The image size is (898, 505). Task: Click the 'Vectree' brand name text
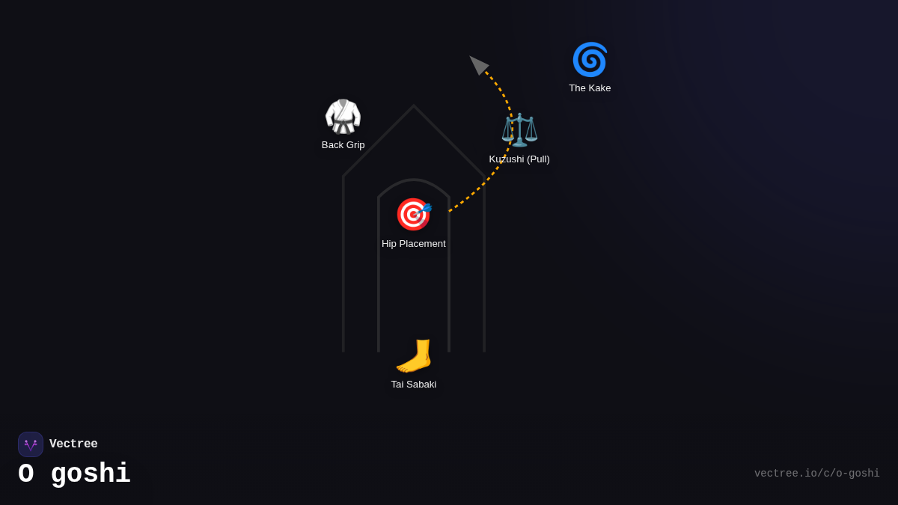73,444
